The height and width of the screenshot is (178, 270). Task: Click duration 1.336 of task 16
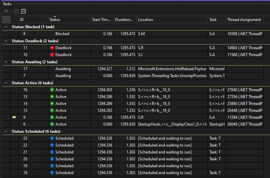131,90
